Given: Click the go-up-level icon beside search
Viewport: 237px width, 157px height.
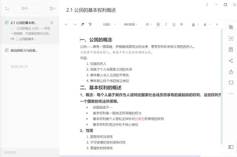Looking at the screenshot, I should 7,8.
